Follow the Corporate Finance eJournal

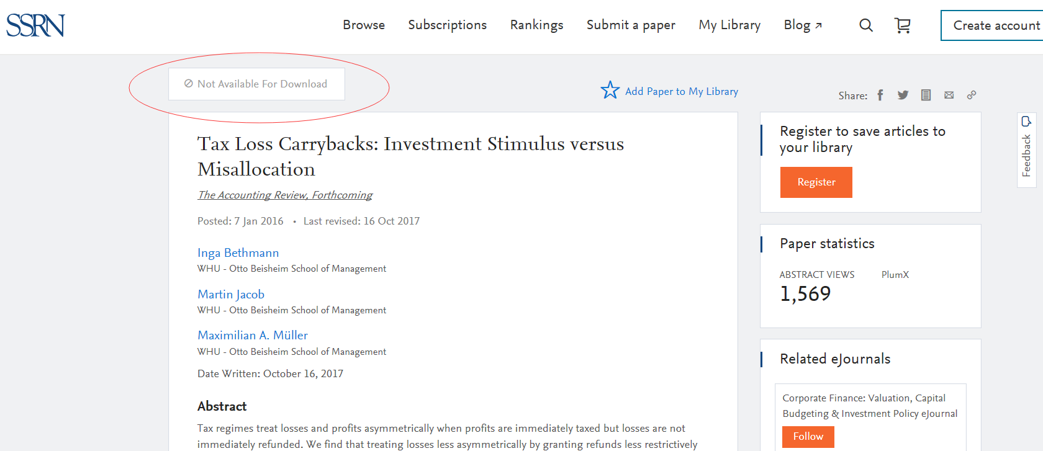click(808, 437)
